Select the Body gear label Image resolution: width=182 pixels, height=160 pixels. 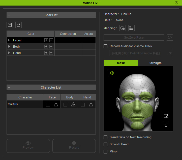(16, 47)
